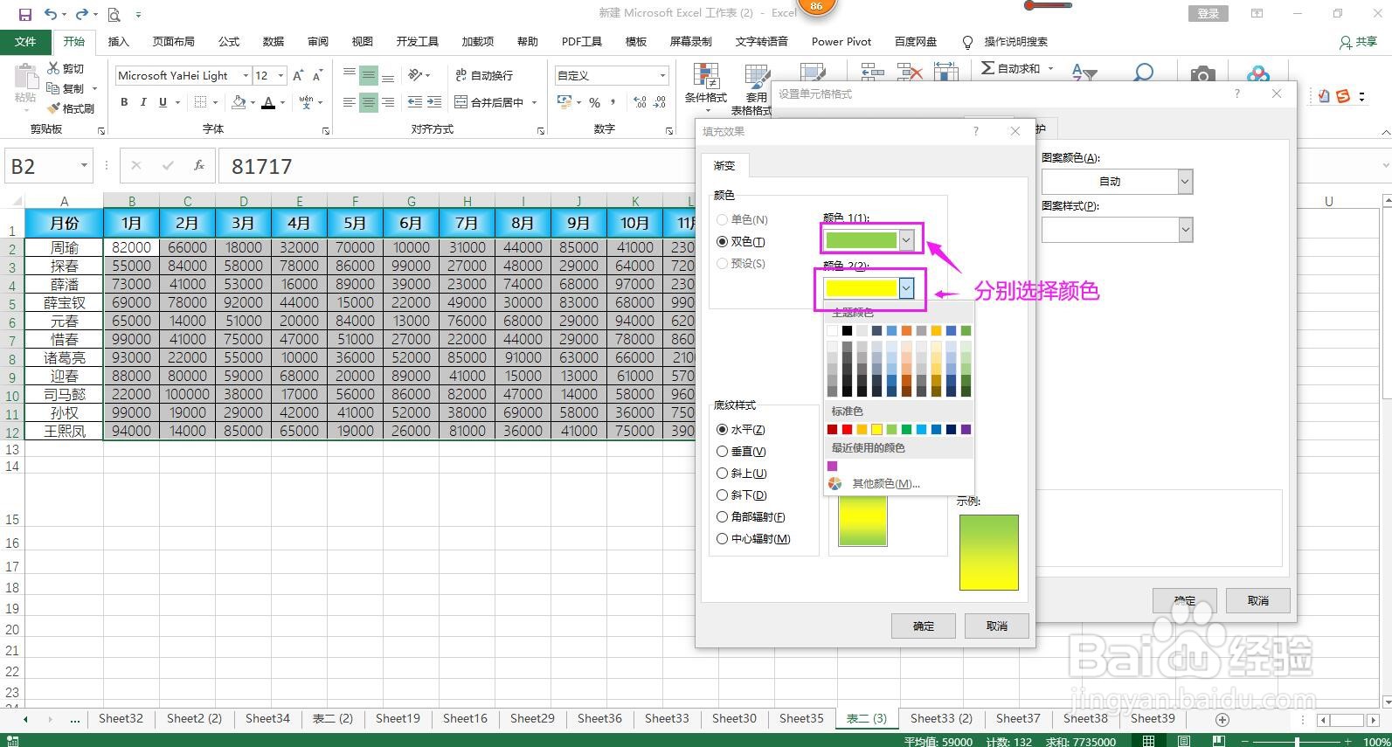This screenshot has height=747, width=1392.
Task: Click the center align icon
Action: pos(369,102)
